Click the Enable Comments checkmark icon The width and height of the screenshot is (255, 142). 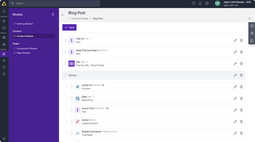[77, 133]
